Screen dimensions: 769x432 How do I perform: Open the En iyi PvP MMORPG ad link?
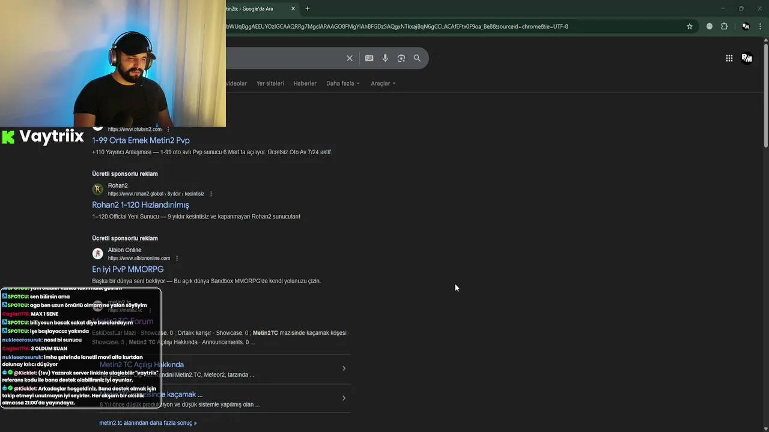(127, 269)
